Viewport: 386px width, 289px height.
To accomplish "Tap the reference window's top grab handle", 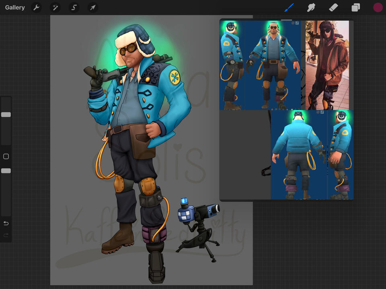I will [286, 19].
